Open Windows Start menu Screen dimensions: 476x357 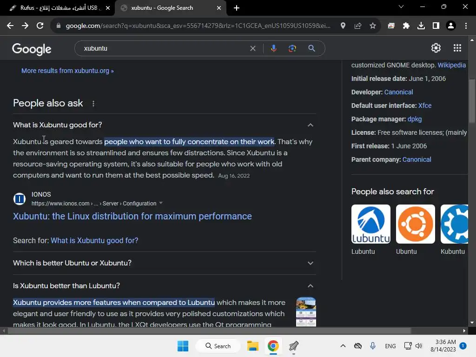pyautogui.click(x=183, y=346)
